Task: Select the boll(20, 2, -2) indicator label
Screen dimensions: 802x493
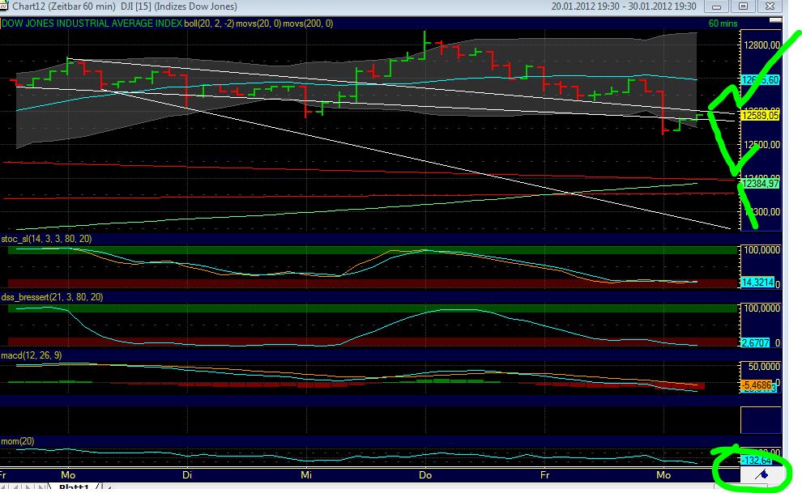Action: (x=209, y=23)
